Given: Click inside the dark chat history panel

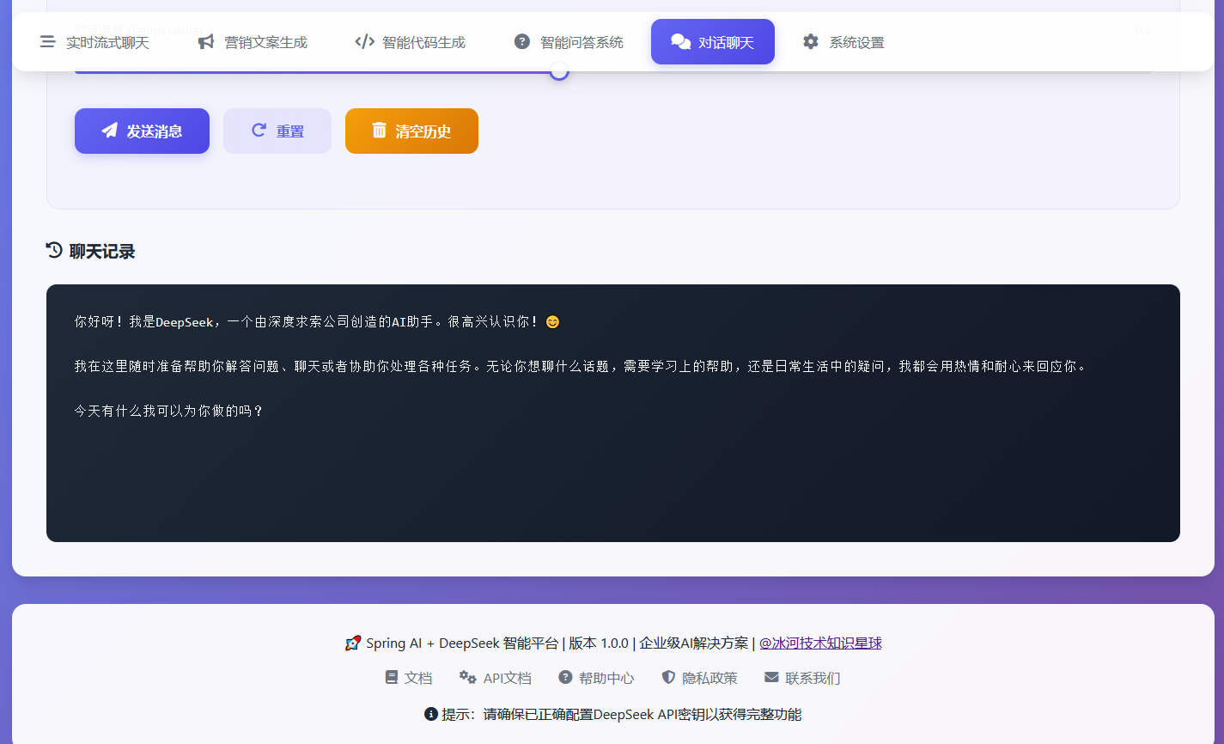Looking at the screenshot, I should click(x=612, y=473).
